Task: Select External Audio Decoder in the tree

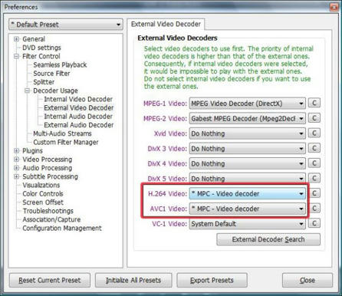Action: click(x=79, y=125)
